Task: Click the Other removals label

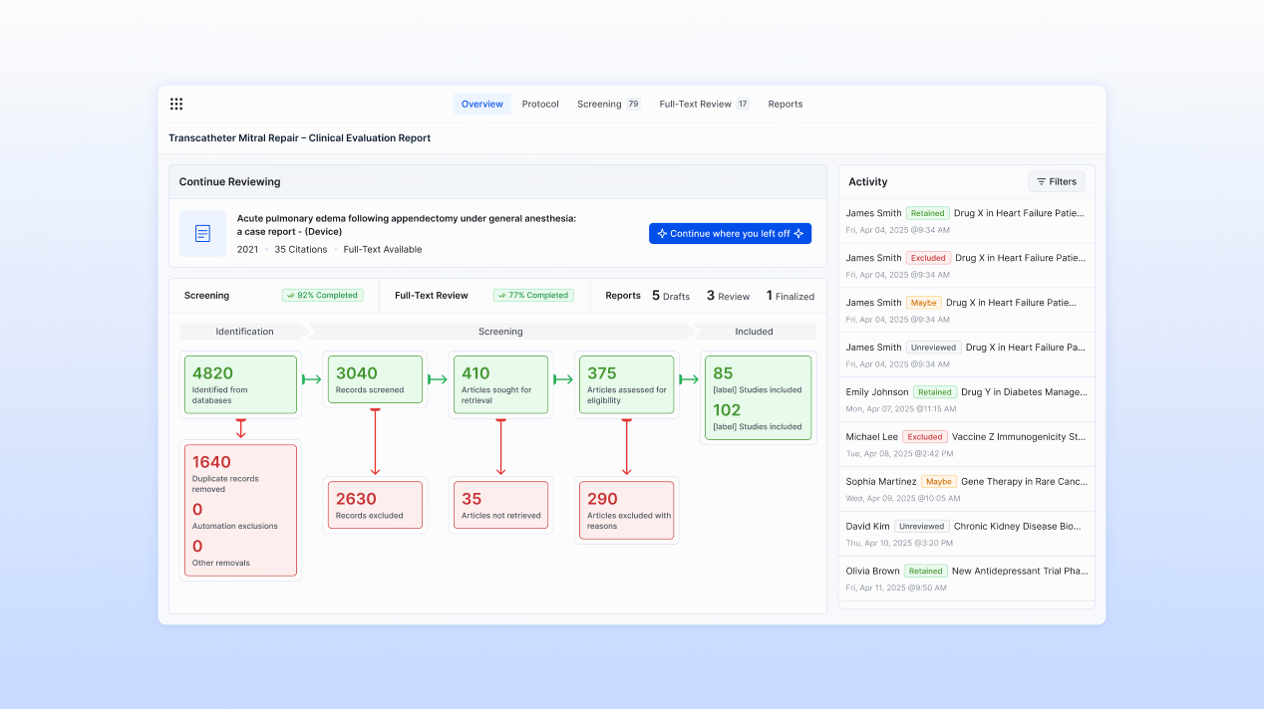Action: (221, 563)
